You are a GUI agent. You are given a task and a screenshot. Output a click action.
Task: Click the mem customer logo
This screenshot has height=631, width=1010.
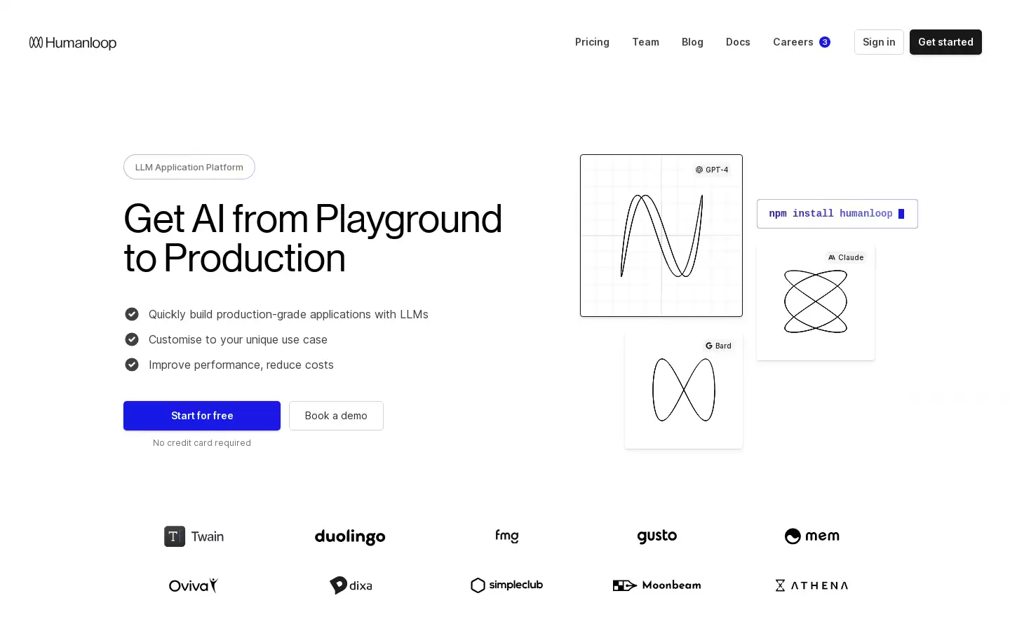812,536
